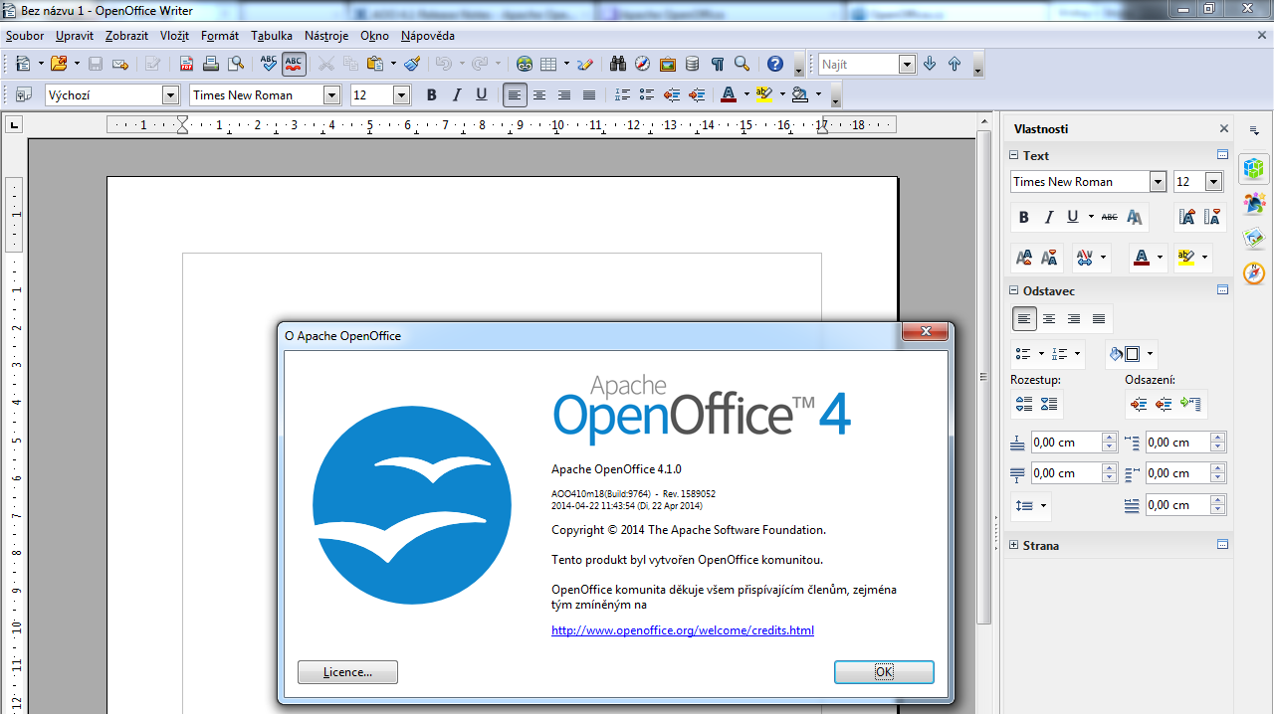1274x714 pixels.
Task: Open the toolbar background color picker
Action: pyautogui.click(x=818, y=94)
